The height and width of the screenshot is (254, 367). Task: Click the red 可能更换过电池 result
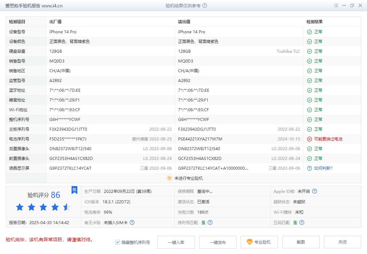[x=328, y=139]
